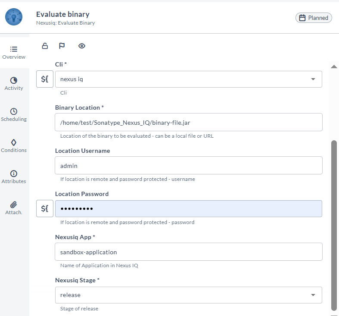Viewport: 339px width, 316px height.
Task: Click the Nexusiq: Evaluate Binary subtitle
Action: click(x=65, y=23)
